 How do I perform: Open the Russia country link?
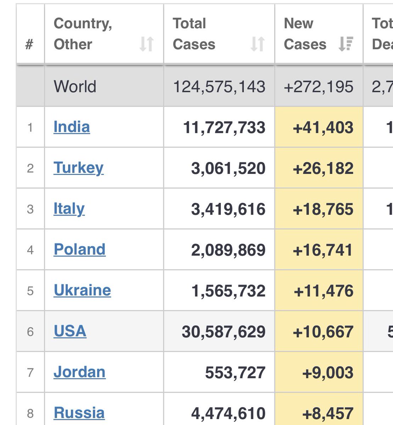pos(79,413)
